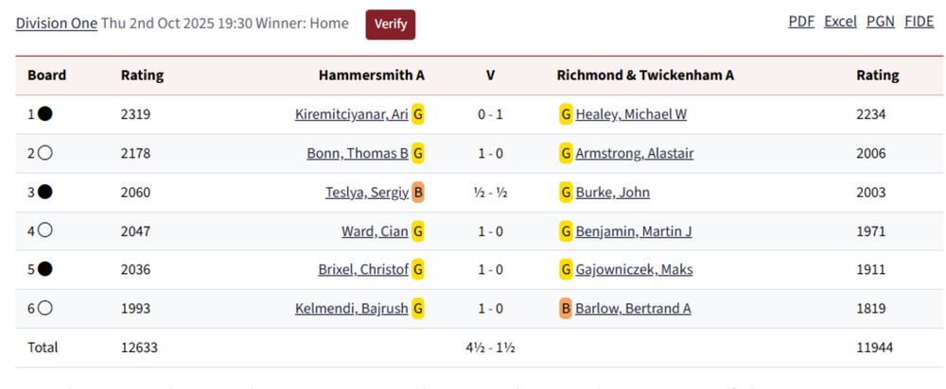This screenshot has width=946, height=389.
Task: Click black piece colour circle on board 5
Action: [x=44, y=270]
